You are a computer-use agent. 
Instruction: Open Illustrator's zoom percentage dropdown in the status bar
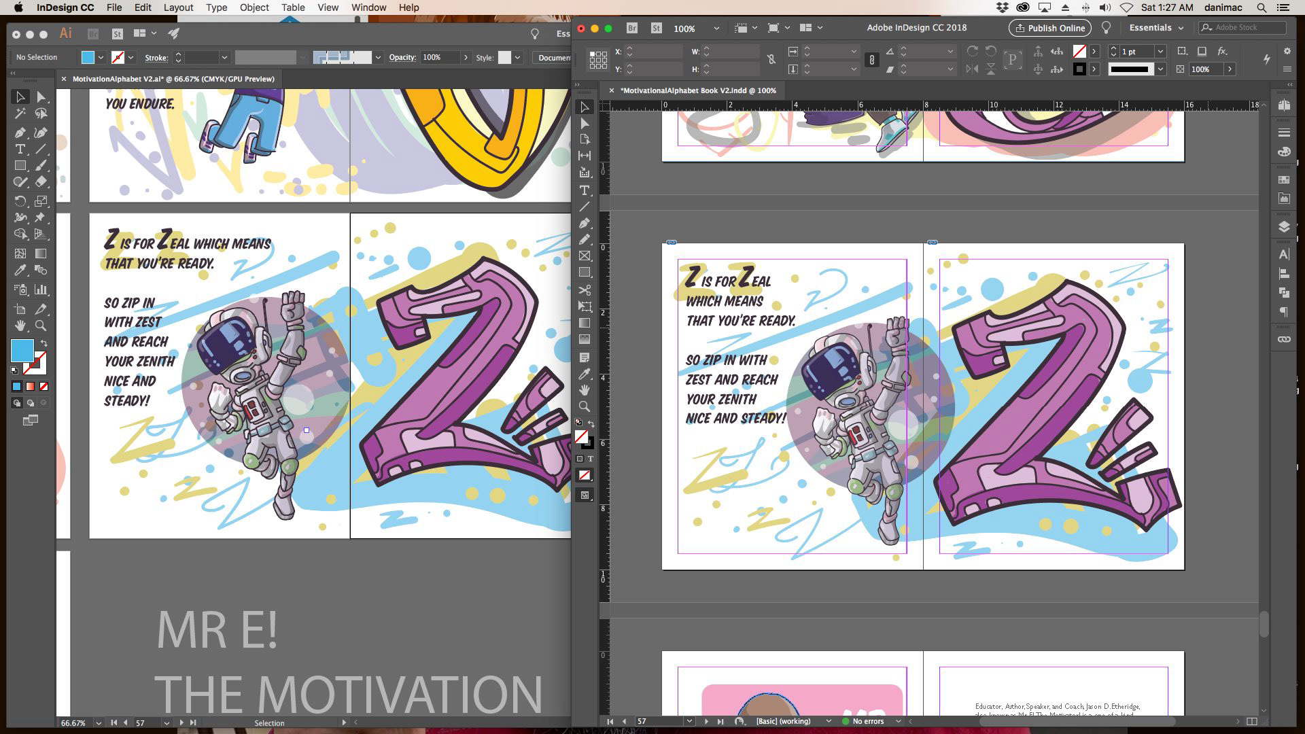click(99, 723)
